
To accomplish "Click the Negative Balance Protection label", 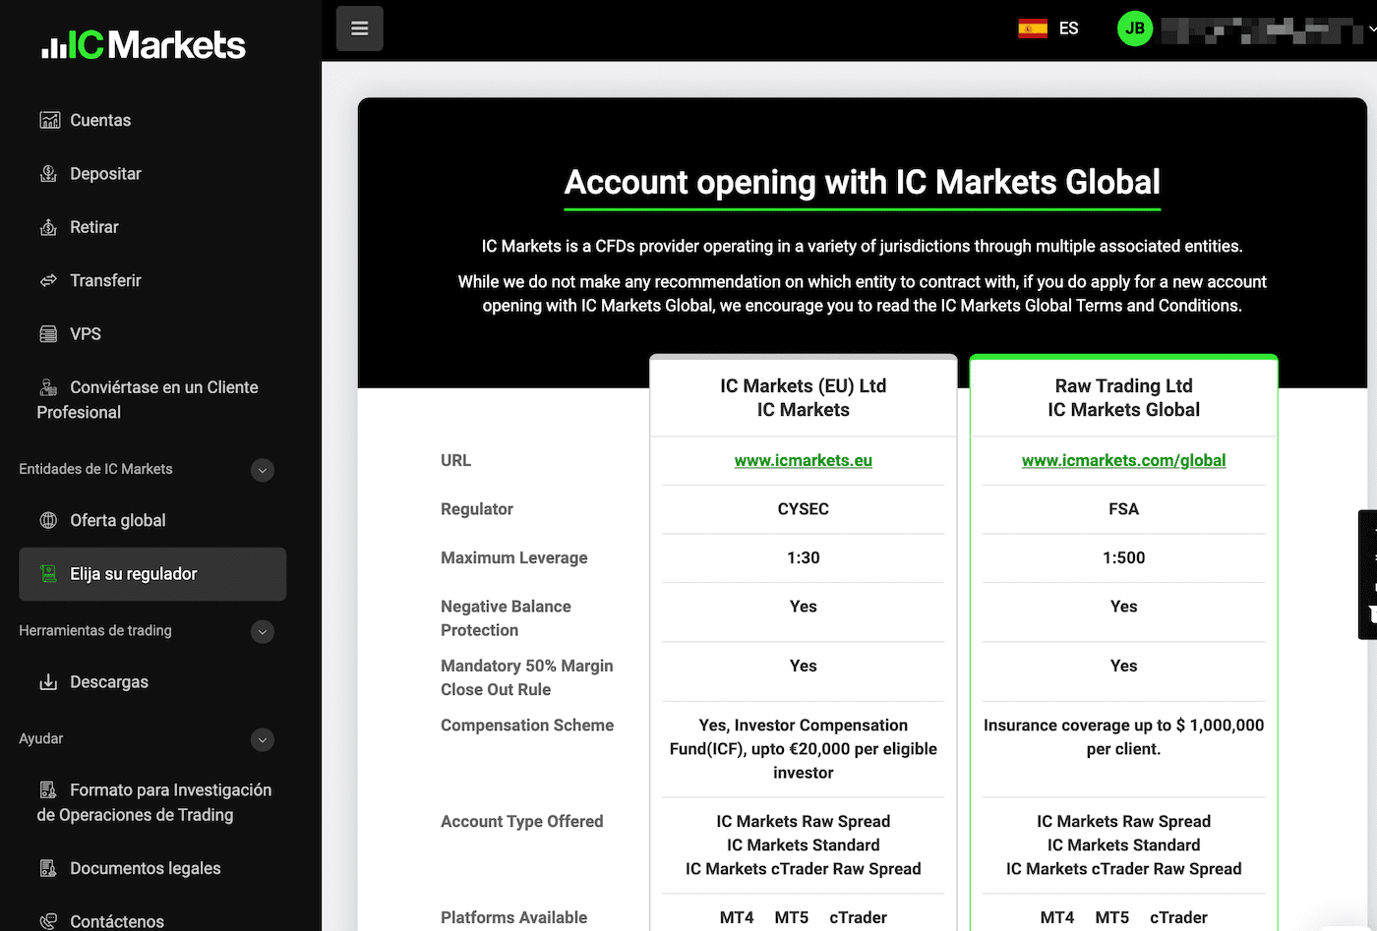I will point(507,618).
